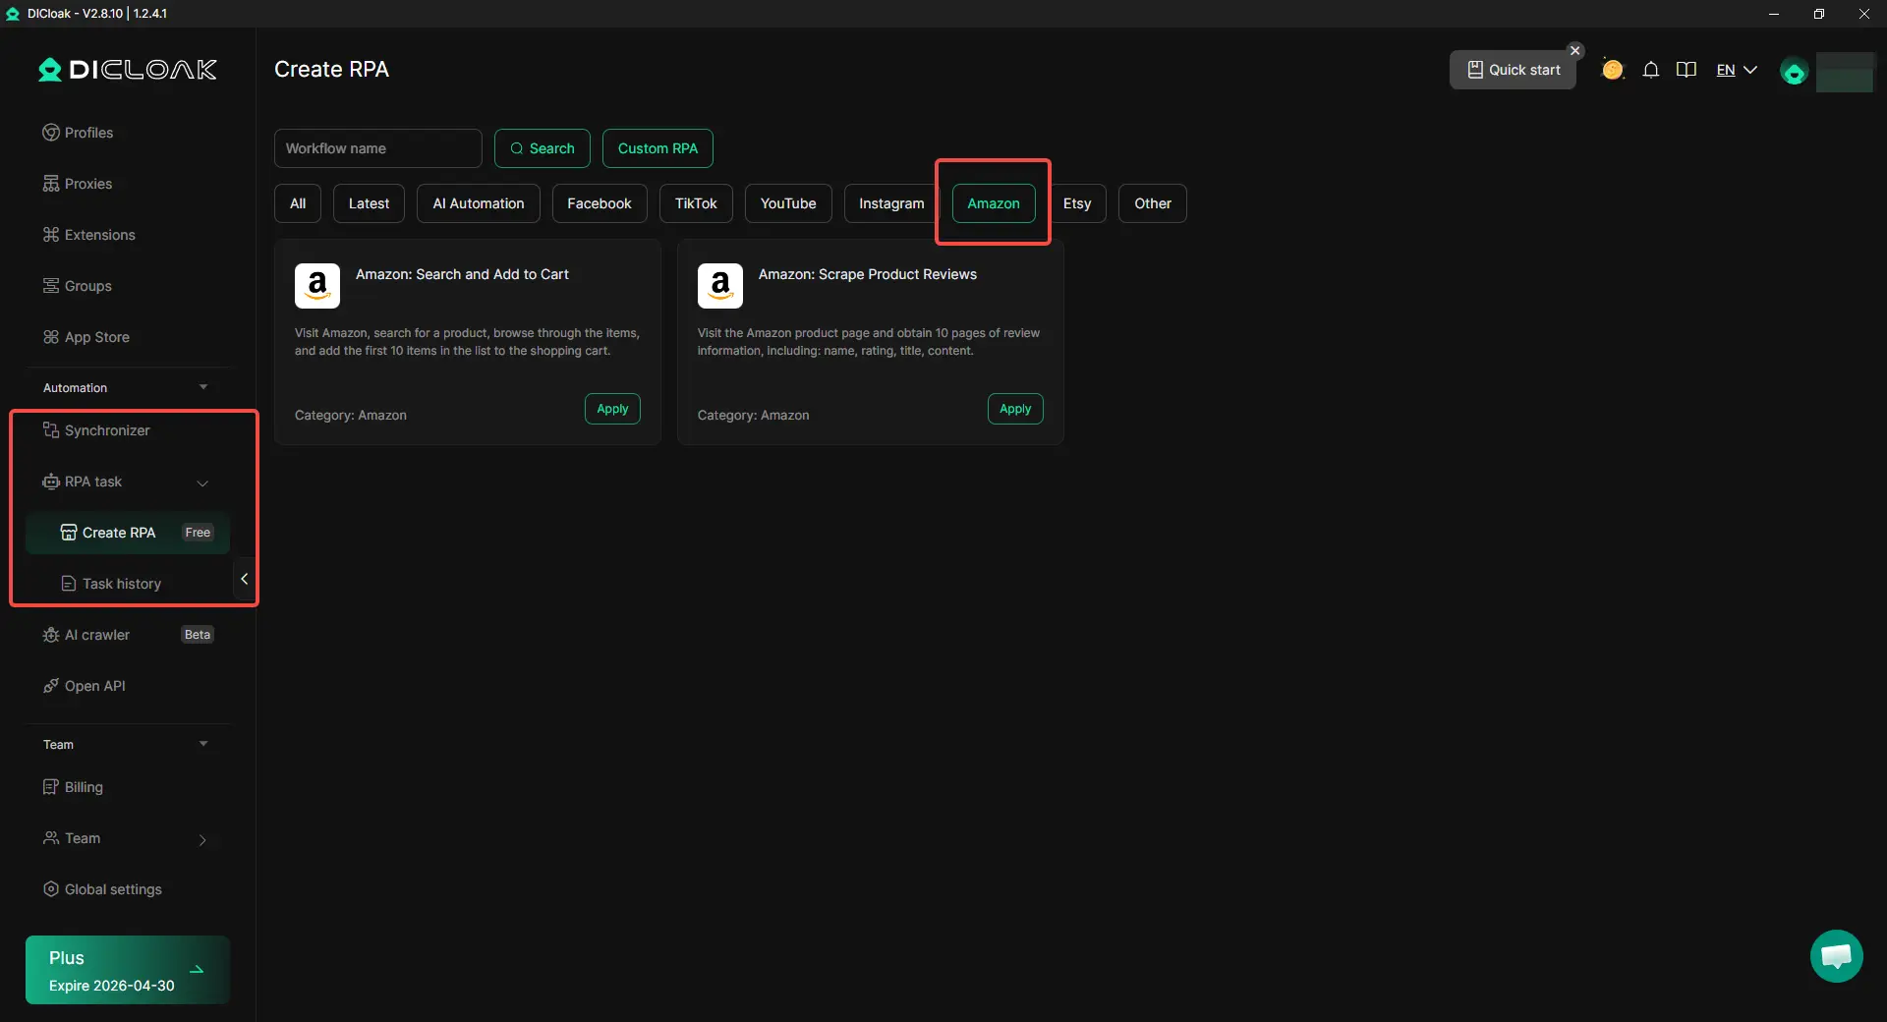Screen dimensions: 1887x1022
Task: Apply Amazon Scrape Product Reviews workflow
Action: coord(1015,409)
